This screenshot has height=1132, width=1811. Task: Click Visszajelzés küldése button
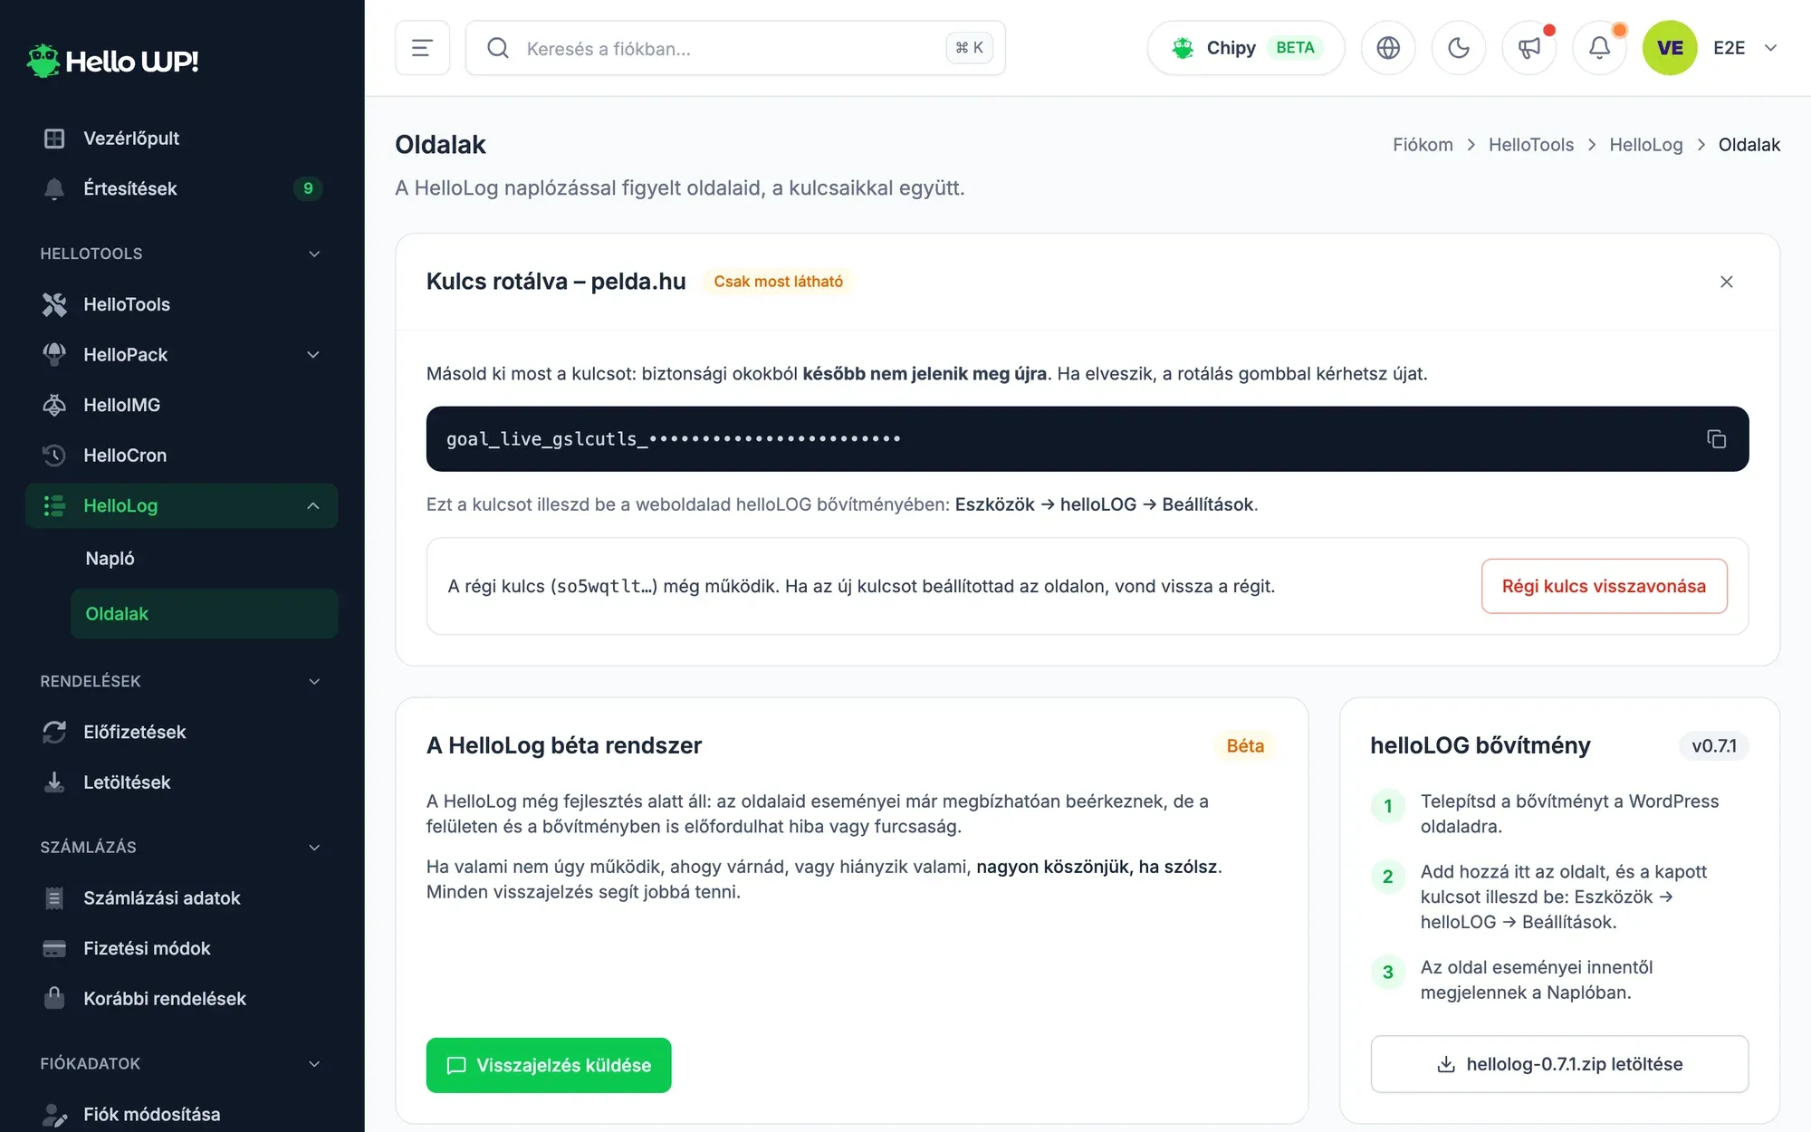[549, 1065]
